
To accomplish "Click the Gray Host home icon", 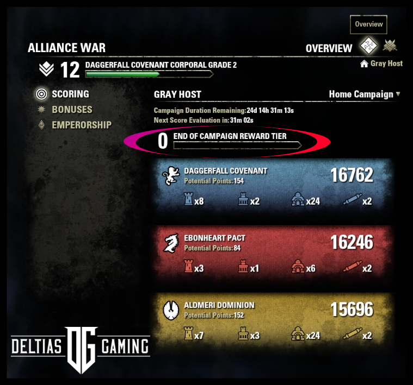I will (x=364, y=64).
